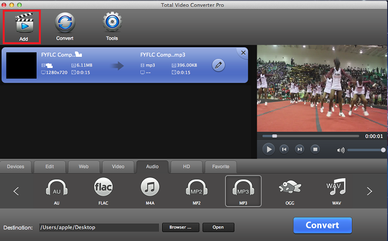Click the source file name FYFLC Comp..
This screenshot has width=388, height=241.
(58, 55)
